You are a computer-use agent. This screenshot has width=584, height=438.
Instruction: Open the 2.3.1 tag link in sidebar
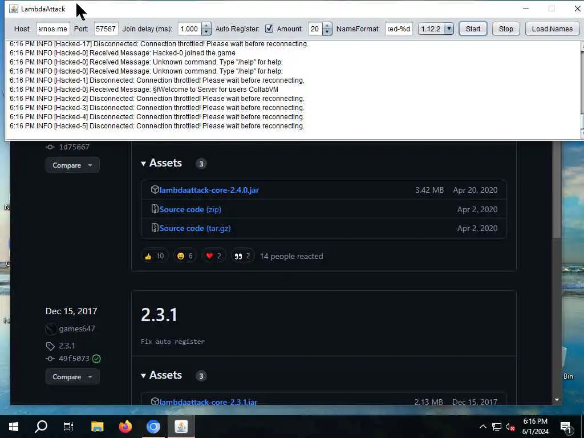pos(67,346)
